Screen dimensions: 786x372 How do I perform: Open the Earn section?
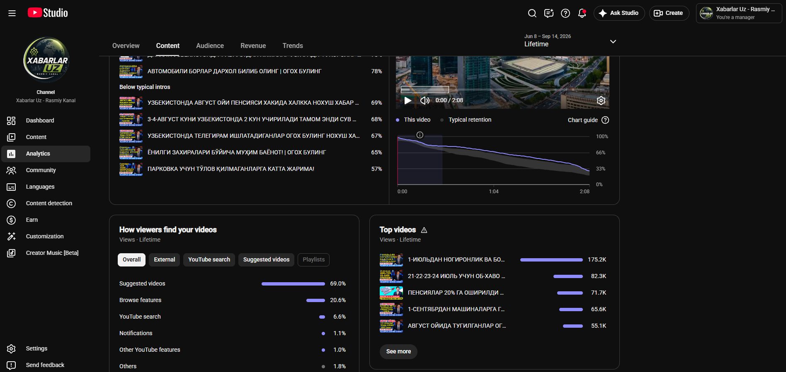pyautogui.click(x=46, y=220)
